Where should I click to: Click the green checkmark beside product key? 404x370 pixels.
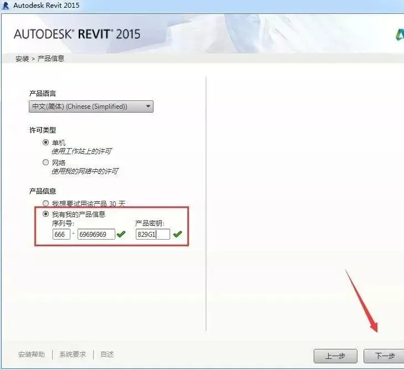(x=177, y=234)
